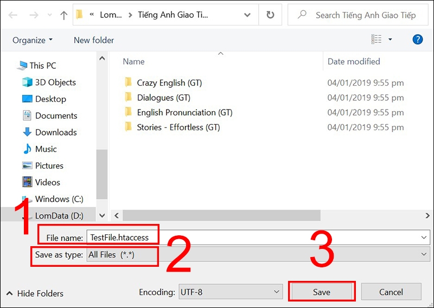Go forward with the right arrow
Image resolution: width=434 pixels, height=308 pixels.
pos(34,15)
